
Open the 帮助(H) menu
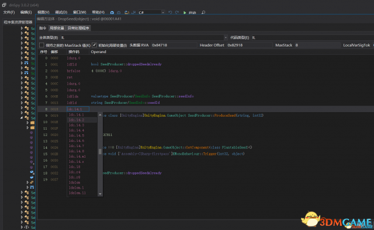pos(98,12)
